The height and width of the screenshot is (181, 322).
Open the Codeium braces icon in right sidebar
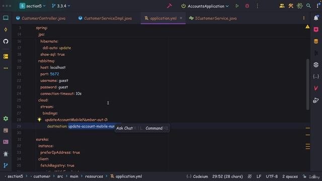pos(316,76)
